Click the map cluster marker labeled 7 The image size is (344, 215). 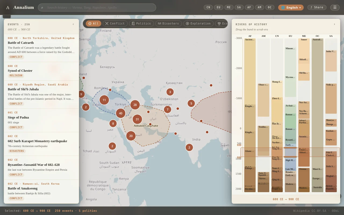coord(167,109)
